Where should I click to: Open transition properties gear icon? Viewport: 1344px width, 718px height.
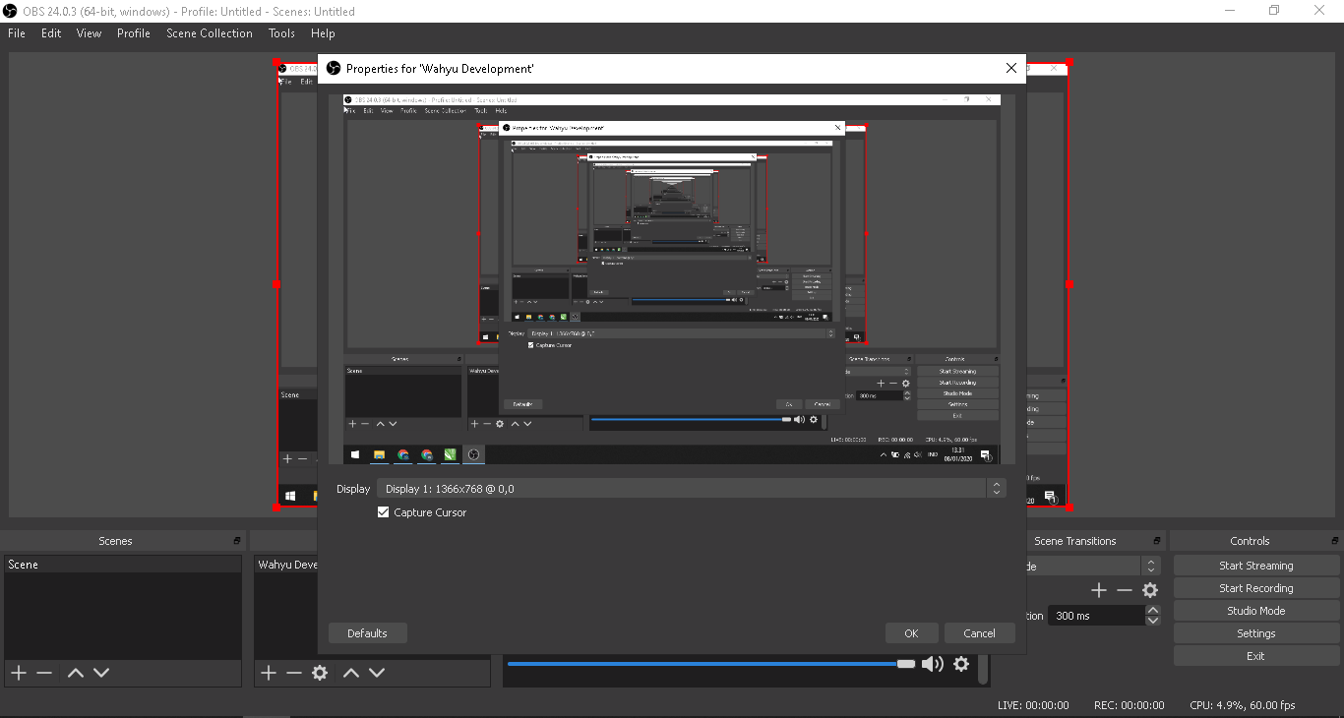[x=1150, y=590]
